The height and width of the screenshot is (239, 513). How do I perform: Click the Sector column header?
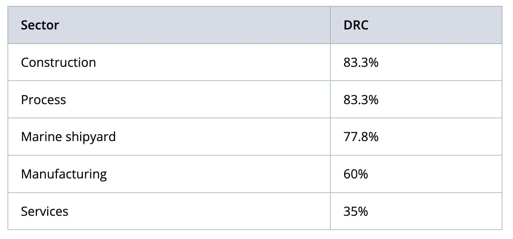[x=40, y=25]
